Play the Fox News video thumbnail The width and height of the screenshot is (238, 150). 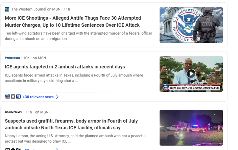tap(191, 74)
